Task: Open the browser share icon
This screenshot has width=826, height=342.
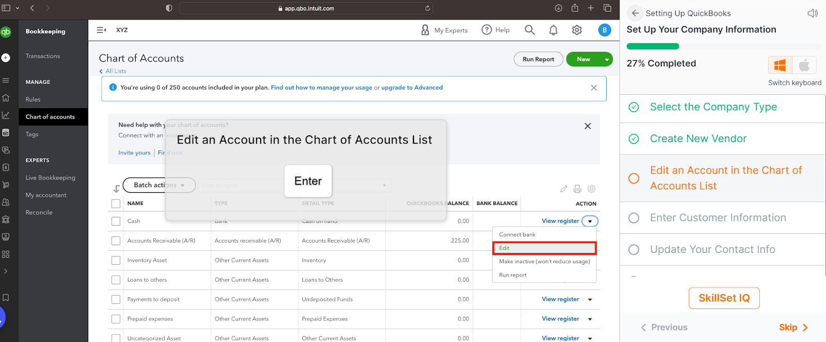Action: (x=575, y=8)
